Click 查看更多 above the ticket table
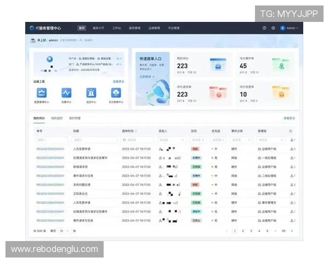This screenshot has height=263, width=329. click(290, 118)
